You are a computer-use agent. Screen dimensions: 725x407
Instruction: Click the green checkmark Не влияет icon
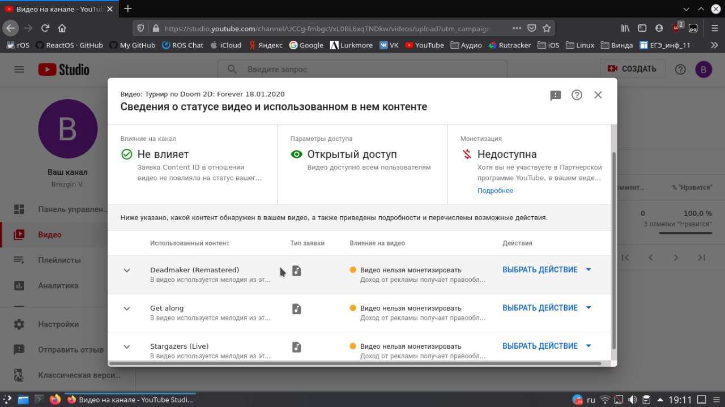pos(127,154)
